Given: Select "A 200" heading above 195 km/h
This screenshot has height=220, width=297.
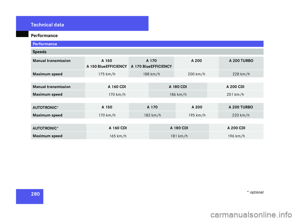Looking at the screenshot, I should point(197,107).
